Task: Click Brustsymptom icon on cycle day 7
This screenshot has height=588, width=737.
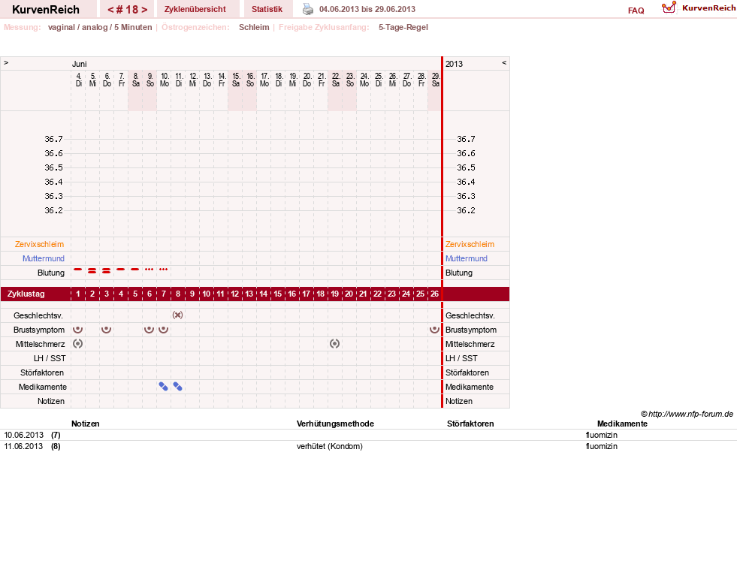Action: (163, 329)
